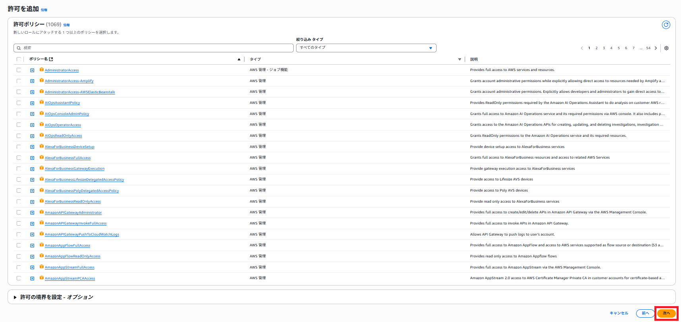Expand AlexaForBusinessLifesizeDelegatedAccessPolicy details
The width and height of the screenshot is (681, 322).
tap(32, 180)
